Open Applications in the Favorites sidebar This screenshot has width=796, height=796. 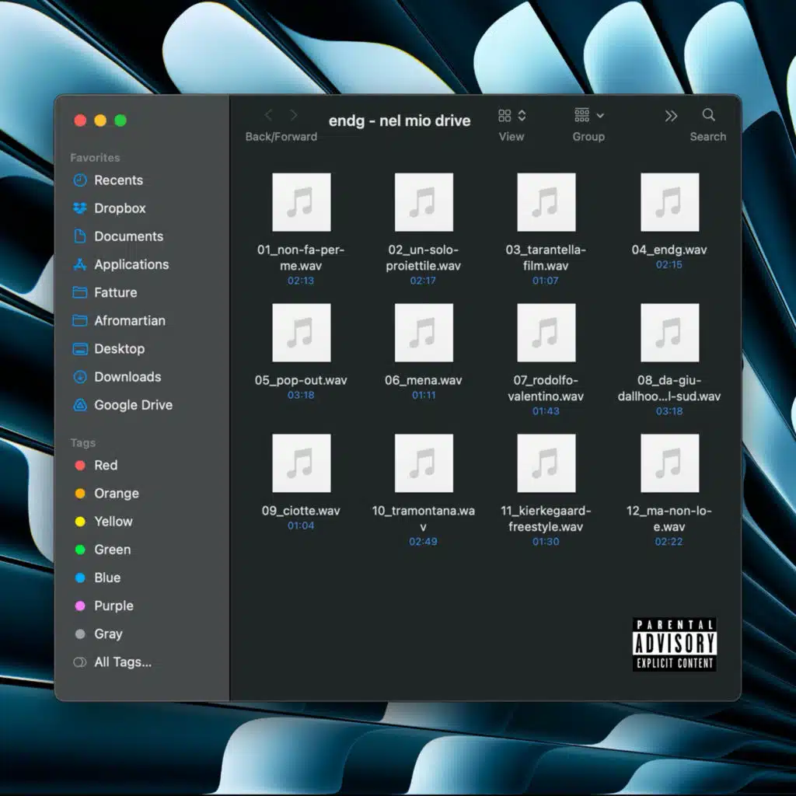(131, 264)
